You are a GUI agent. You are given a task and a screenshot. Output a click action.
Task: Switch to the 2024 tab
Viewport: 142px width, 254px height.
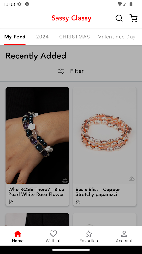(42, 37)
